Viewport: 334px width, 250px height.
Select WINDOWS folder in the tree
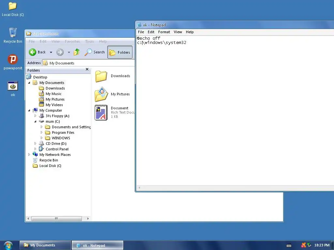pos(61,138)
